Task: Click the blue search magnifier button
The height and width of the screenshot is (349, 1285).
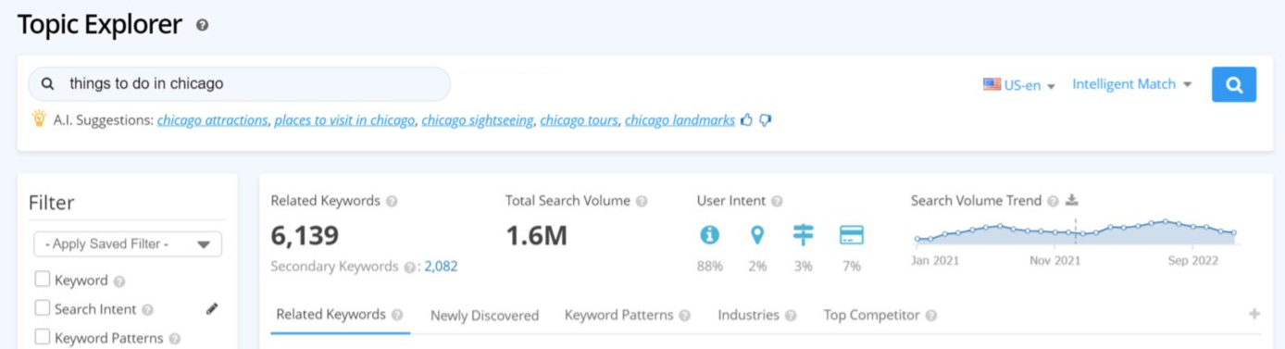Action: click(x=1234, y=84)
